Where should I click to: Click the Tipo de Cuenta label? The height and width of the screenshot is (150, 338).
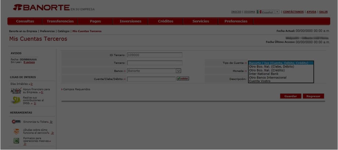pos(233,63)
